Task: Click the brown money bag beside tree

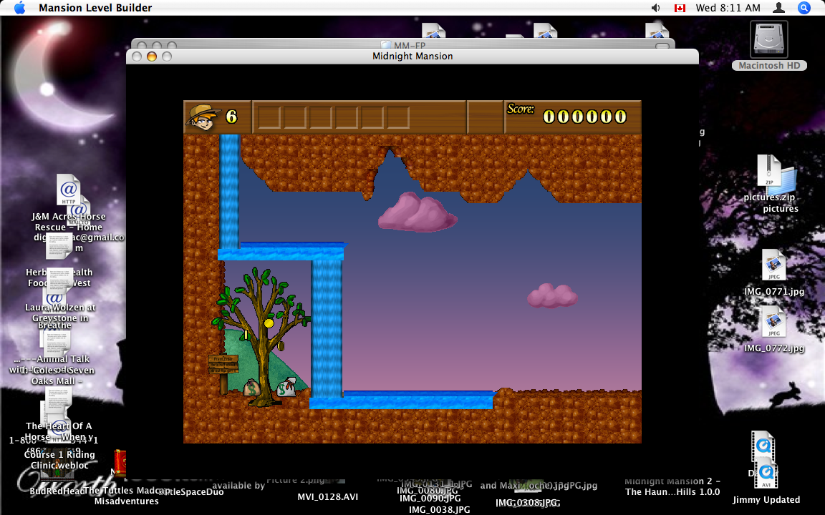Action: pyautogui.click(x=251, y=388)
